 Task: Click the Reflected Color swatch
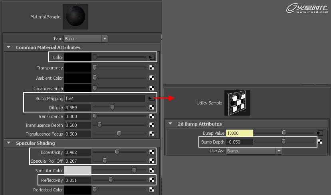[x=78, y=190]
